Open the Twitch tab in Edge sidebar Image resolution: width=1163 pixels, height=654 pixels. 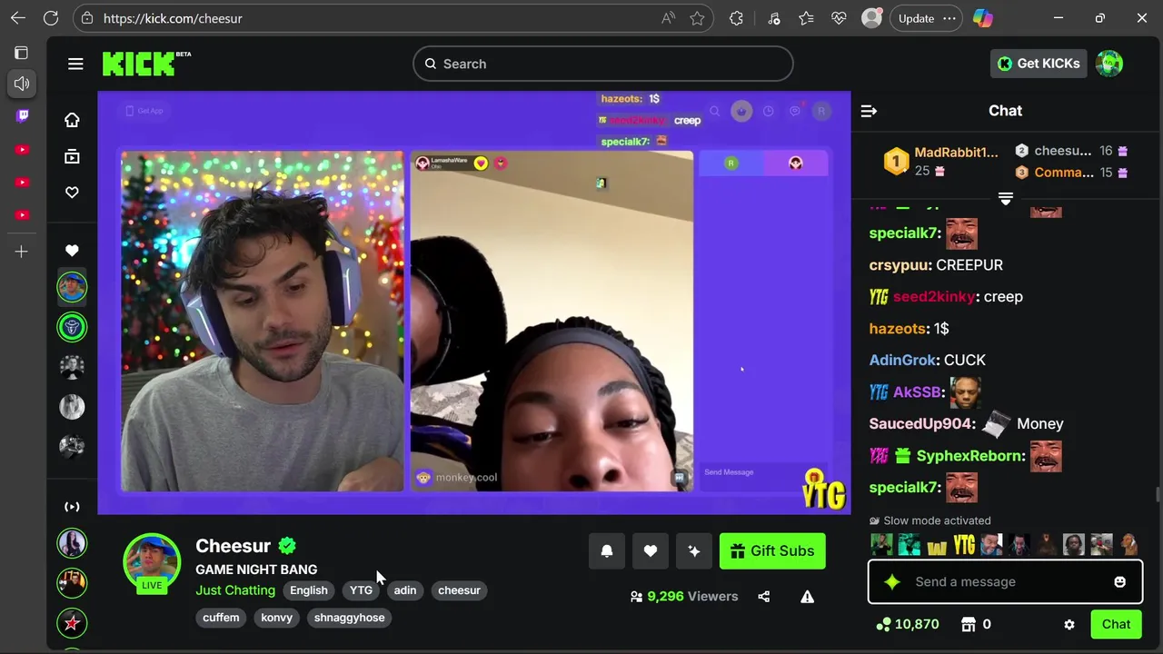coord(22,115)
